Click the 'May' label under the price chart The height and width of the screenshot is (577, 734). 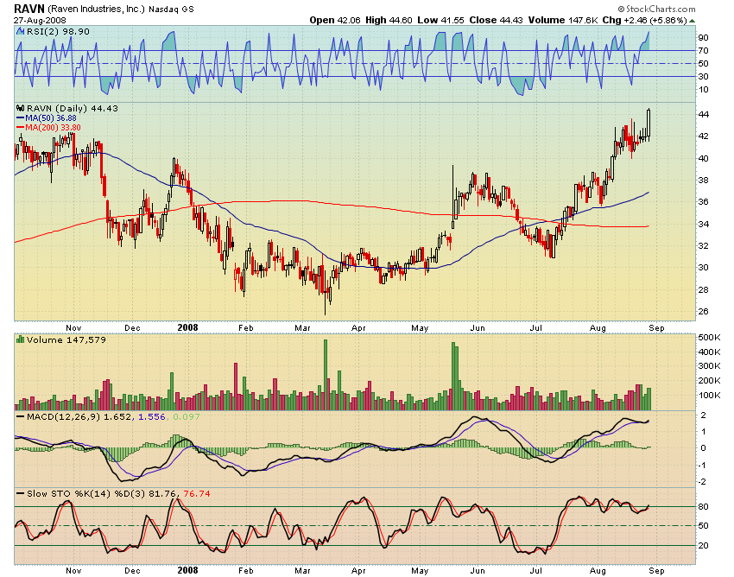pyautogui.click(x=420, y=328)
